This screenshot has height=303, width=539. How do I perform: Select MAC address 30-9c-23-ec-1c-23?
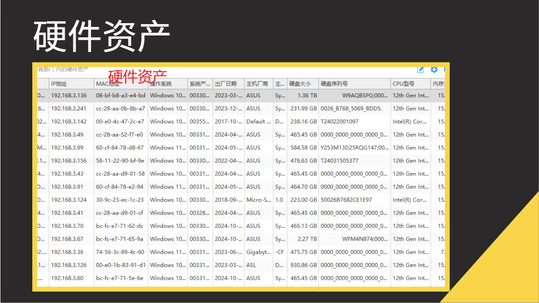coord(120,200)
